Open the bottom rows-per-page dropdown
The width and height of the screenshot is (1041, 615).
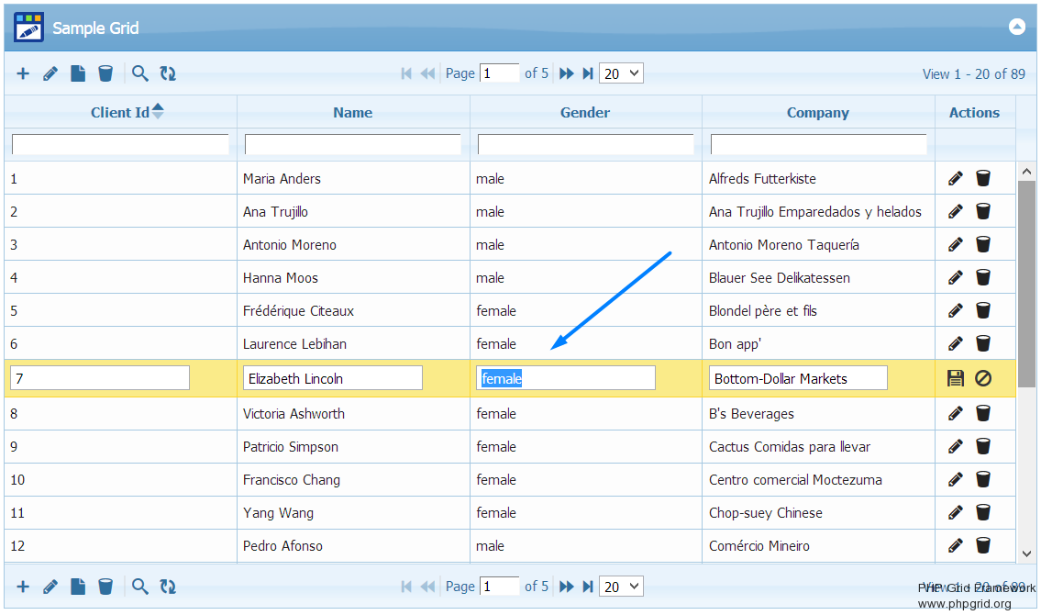pos(621,586)
